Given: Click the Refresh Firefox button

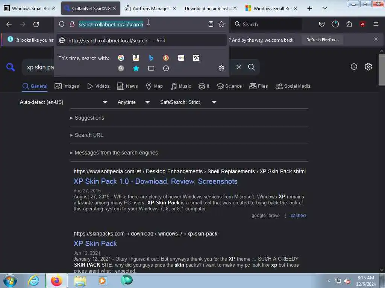Looking at the screenshot, I should pyautogui.click(x=322, y=40).
